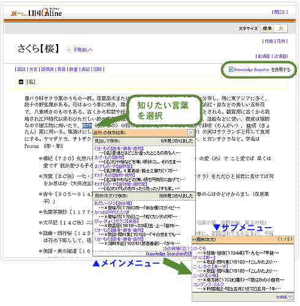Click the 閉じる link at top right
This screenshot has width=300, height=306.
point(279,12)
